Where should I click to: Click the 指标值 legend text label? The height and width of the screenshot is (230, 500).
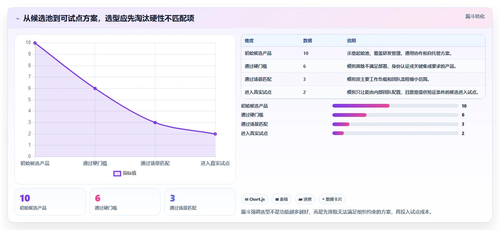pos(130,173)
